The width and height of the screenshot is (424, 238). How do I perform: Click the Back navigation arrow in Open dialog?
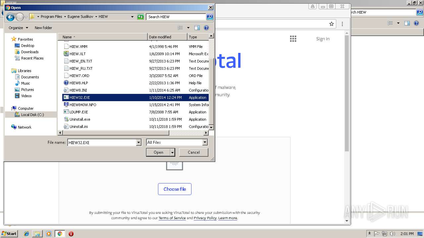pyautogui.click(x=10, y=17)
